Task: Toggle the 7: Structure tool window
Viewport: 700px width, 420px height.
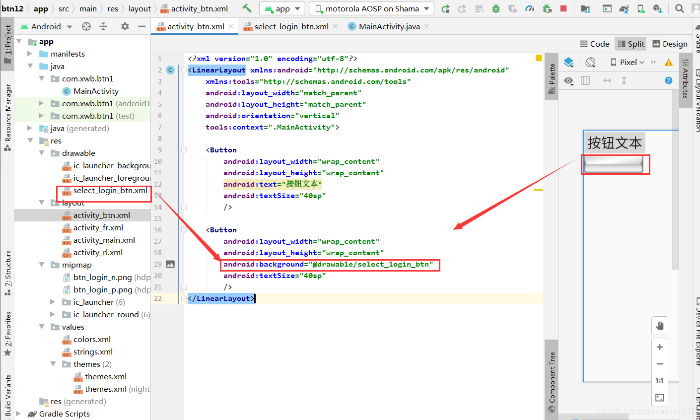Action: (7, 273)
